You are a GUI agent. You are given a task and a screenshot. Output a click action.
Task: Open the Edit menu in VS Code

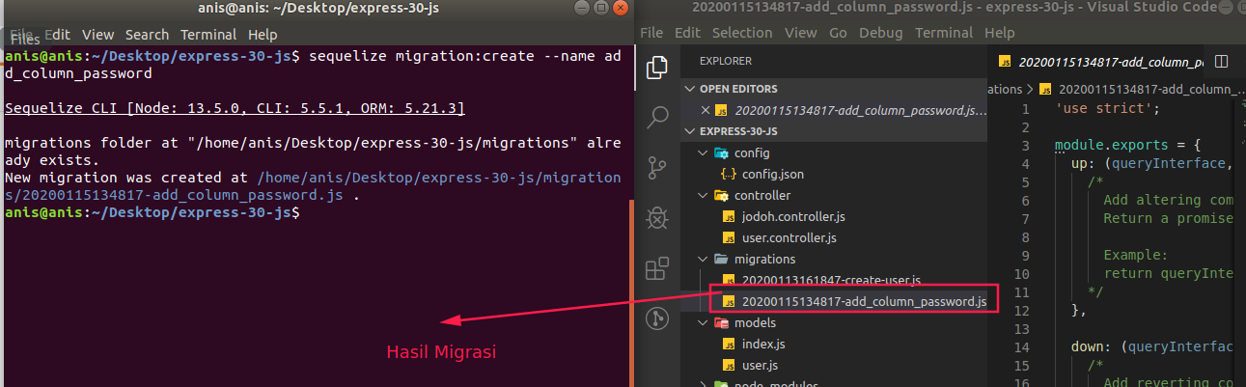coord(687,32)
